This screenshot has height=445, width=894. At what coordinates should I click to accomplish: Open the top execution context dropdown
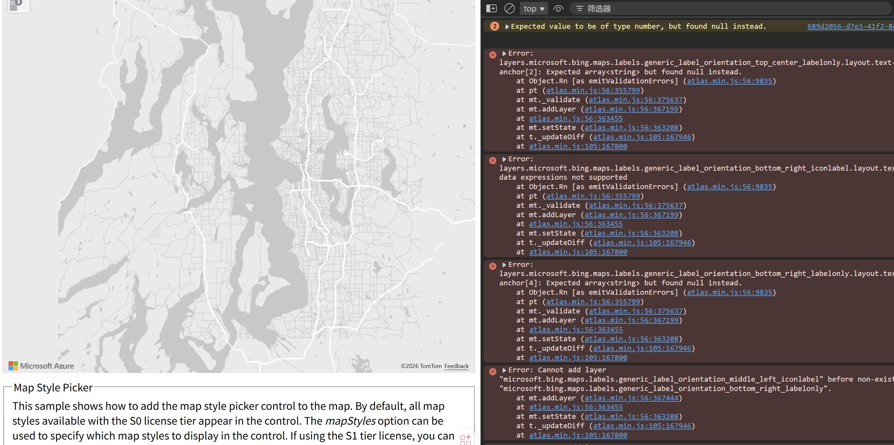[x=534, y=9]
